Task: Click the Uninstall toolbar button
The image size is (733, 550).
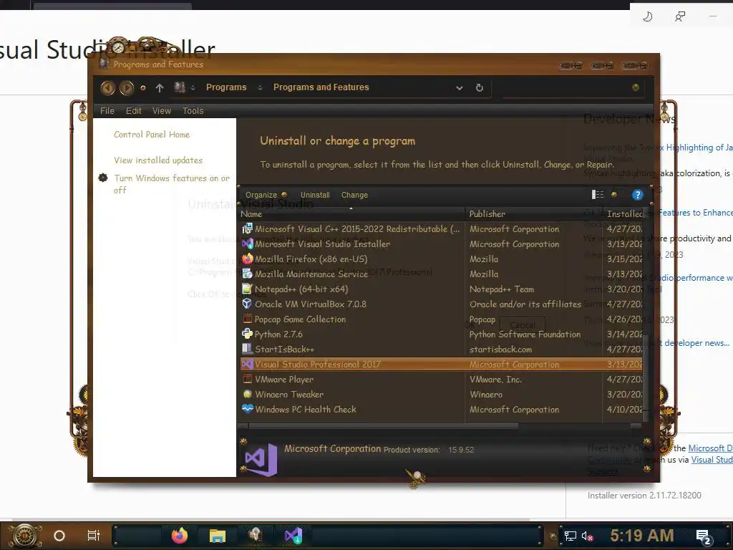Action: click(315, 195)
